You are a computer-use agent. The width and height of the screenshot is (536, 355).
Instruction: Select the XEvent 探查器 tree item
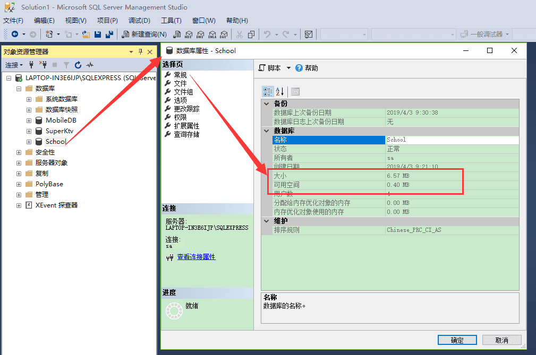pos(56,205)
